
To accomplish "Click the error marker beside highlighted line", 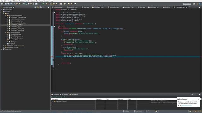I will pyautogui.click(x=52, y=56).
